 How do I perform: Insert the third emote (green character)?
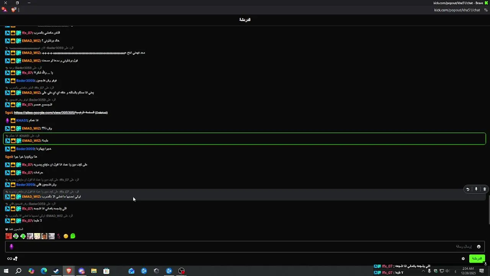click(x=23, y=236)
